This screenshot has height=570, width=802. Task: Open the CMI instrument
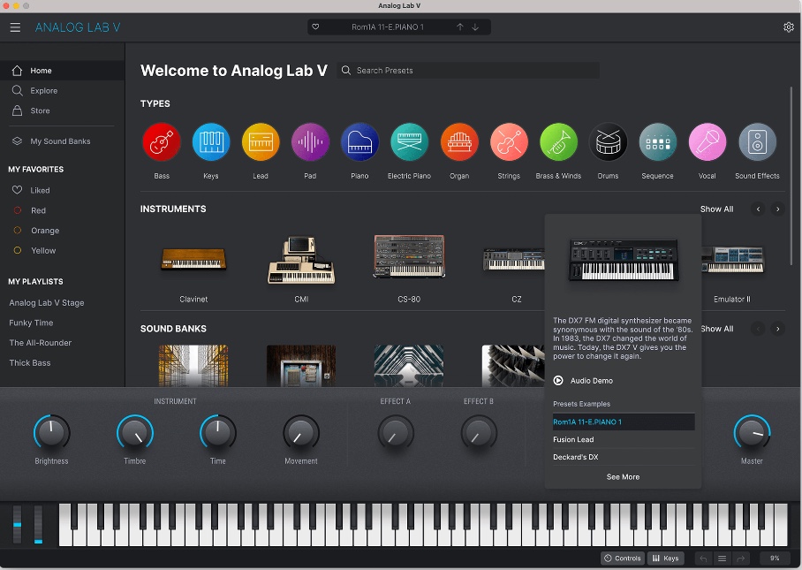pos(301,260)
